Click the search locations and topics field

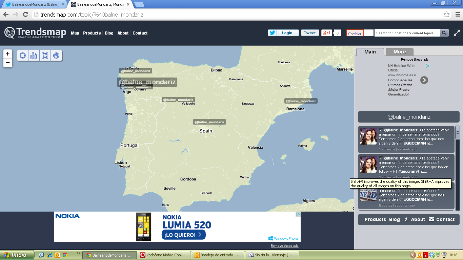pyautogui.click(x=407, y=33)
